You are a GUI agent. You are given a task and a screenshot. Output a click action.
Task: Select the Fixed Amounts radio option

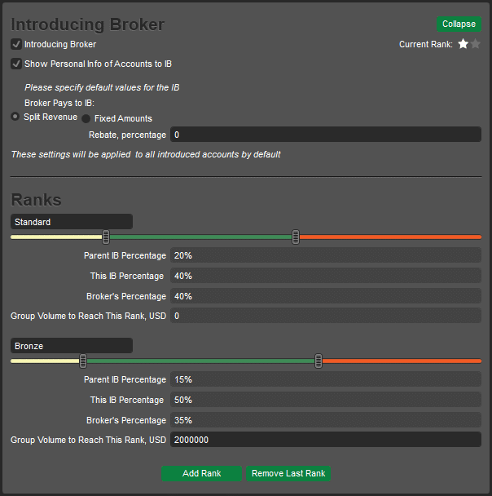[x=86, y=118]
